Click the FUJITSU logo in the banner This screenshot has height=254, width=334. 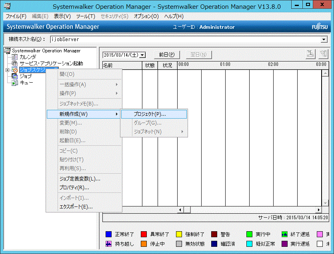[320, 27]
